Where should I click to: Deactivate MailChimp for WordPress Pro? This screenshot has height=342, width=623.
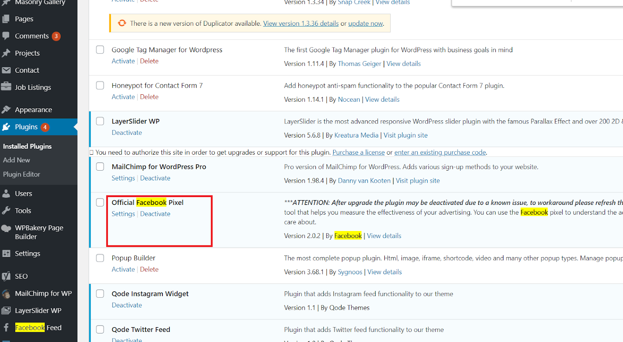tap(155, 178)
